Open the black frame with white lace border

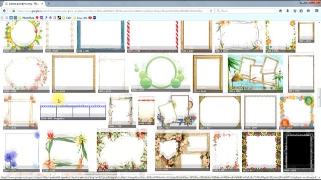(299, 152)
